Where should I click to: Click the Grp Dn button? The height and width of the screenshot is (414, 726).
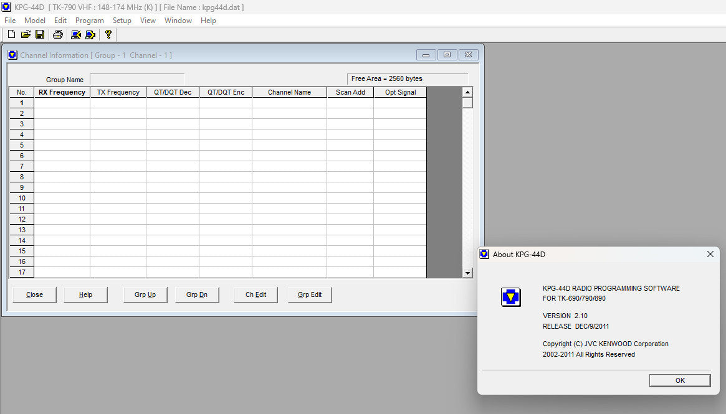[197, 294]
